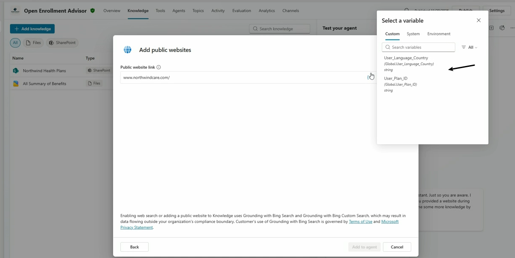The image size is (515, 258).
Task: Open the Topics tab
Action: pos(198,11)
